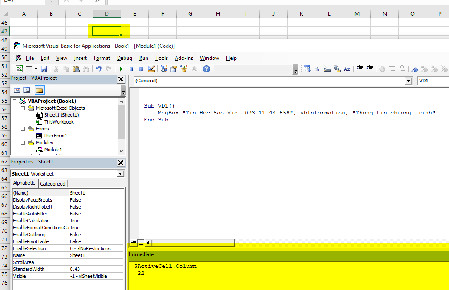Collapse the Modules folder node
Screen dimensions: 449x290
[x=23, y=143]
